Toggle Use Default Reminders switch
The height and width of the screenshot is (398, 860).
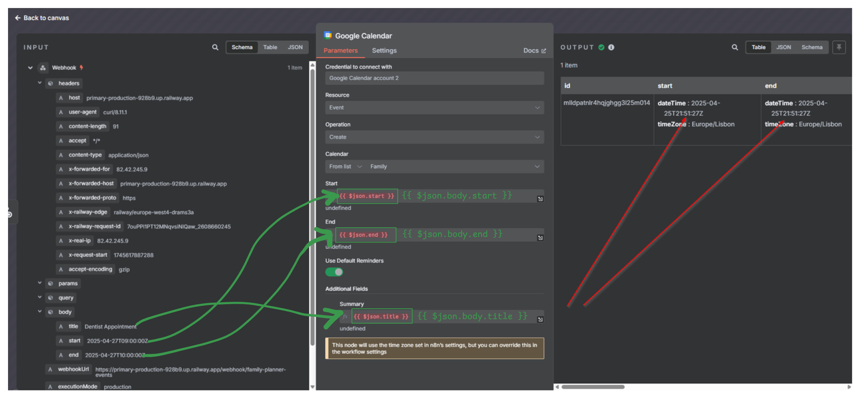(334, 272)
